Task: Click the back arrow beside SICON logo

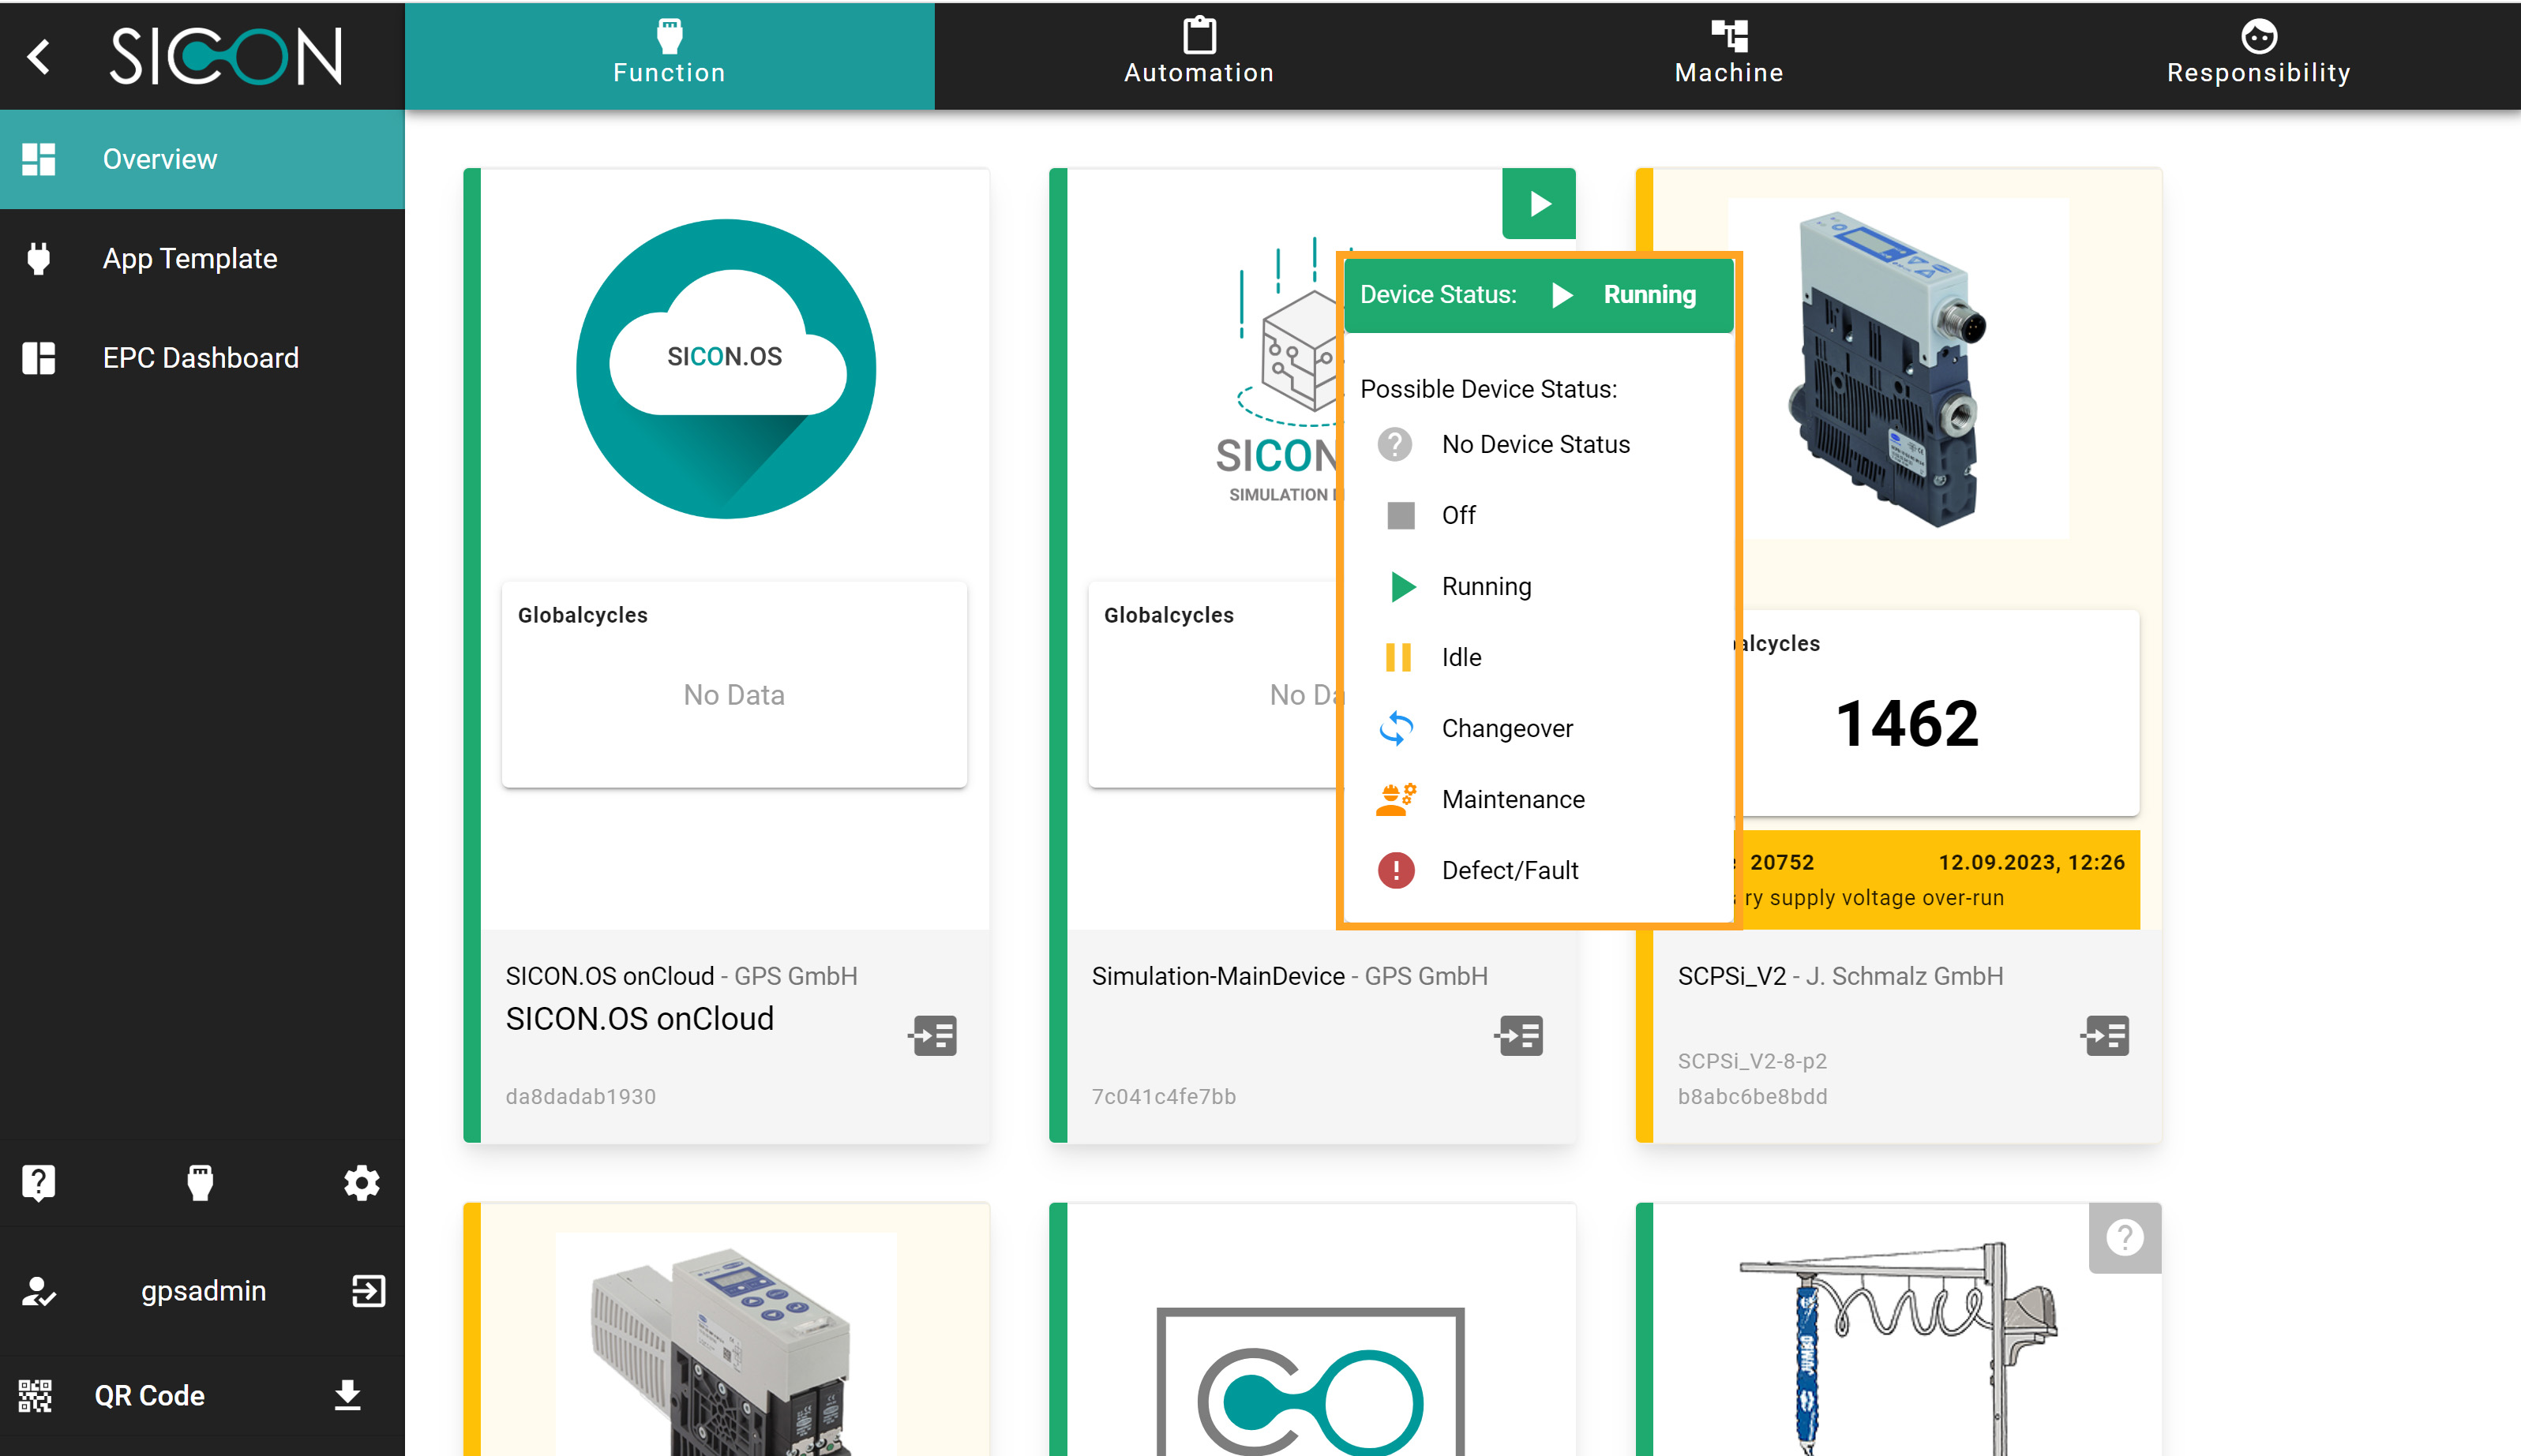Action: (39, 57)
